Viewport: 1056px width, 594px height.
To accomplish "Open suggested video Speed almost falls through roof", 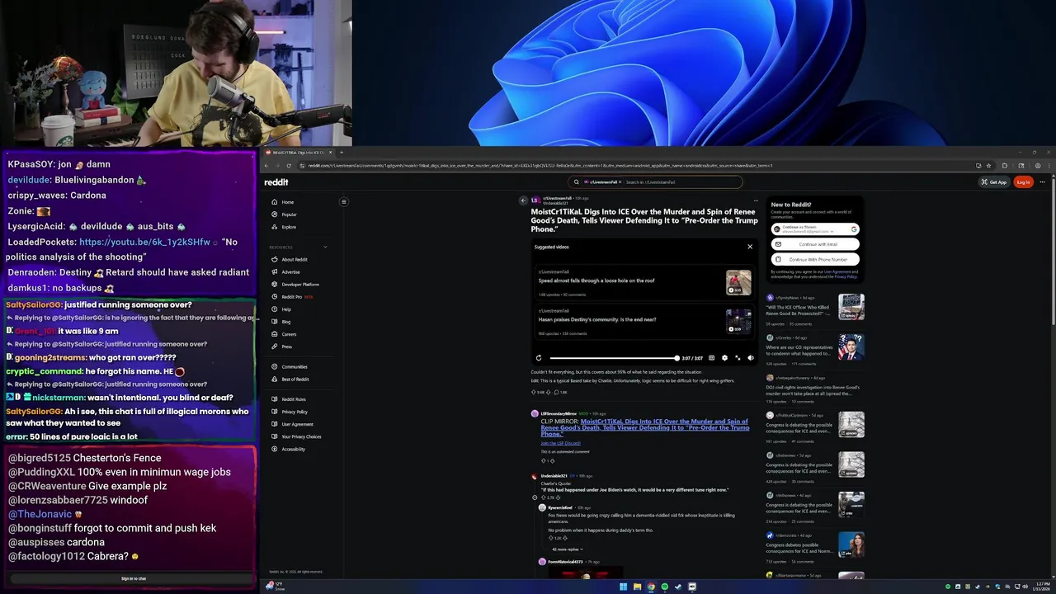I will point(644,281).
